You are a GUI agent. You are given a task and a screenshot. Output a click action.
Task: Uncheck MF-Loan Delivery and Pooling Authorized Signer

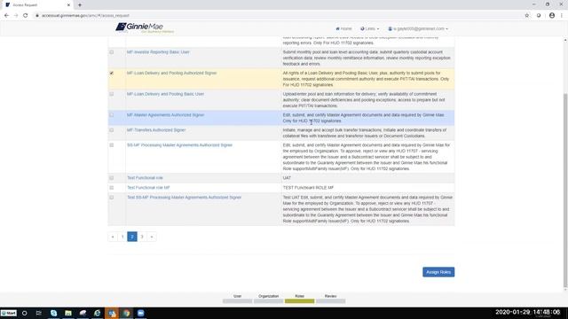tap(112, 73)
